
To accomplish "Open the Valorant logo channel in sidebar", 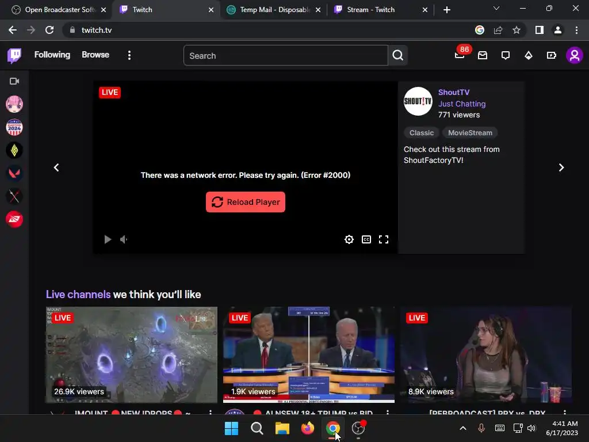I will tap(14, 173).
